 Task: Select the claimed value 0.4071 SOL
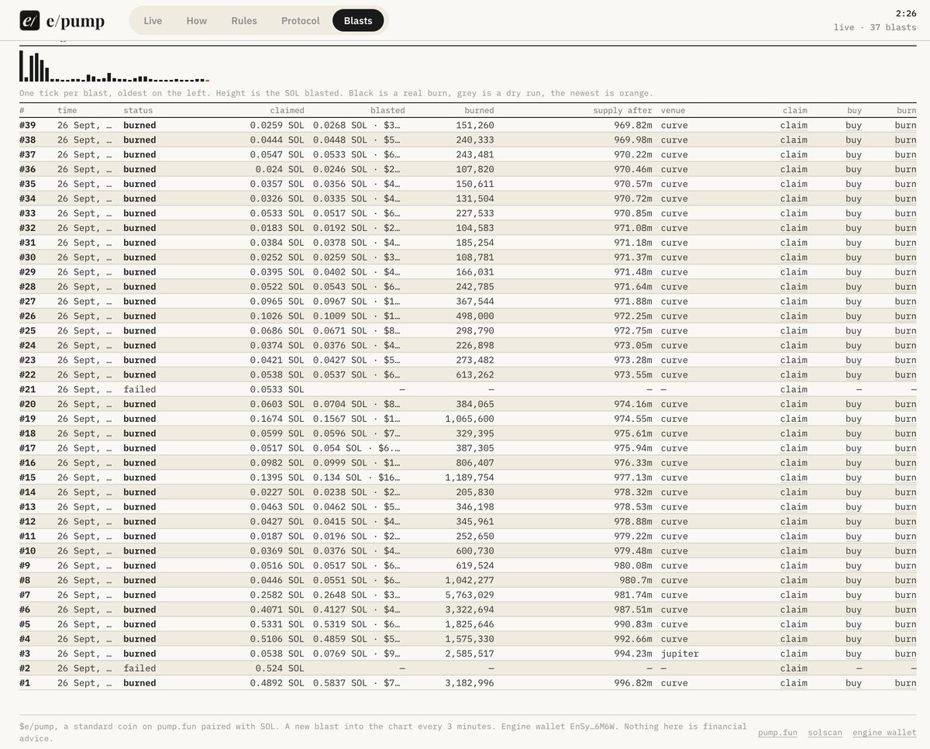click(x=277, y=609)
